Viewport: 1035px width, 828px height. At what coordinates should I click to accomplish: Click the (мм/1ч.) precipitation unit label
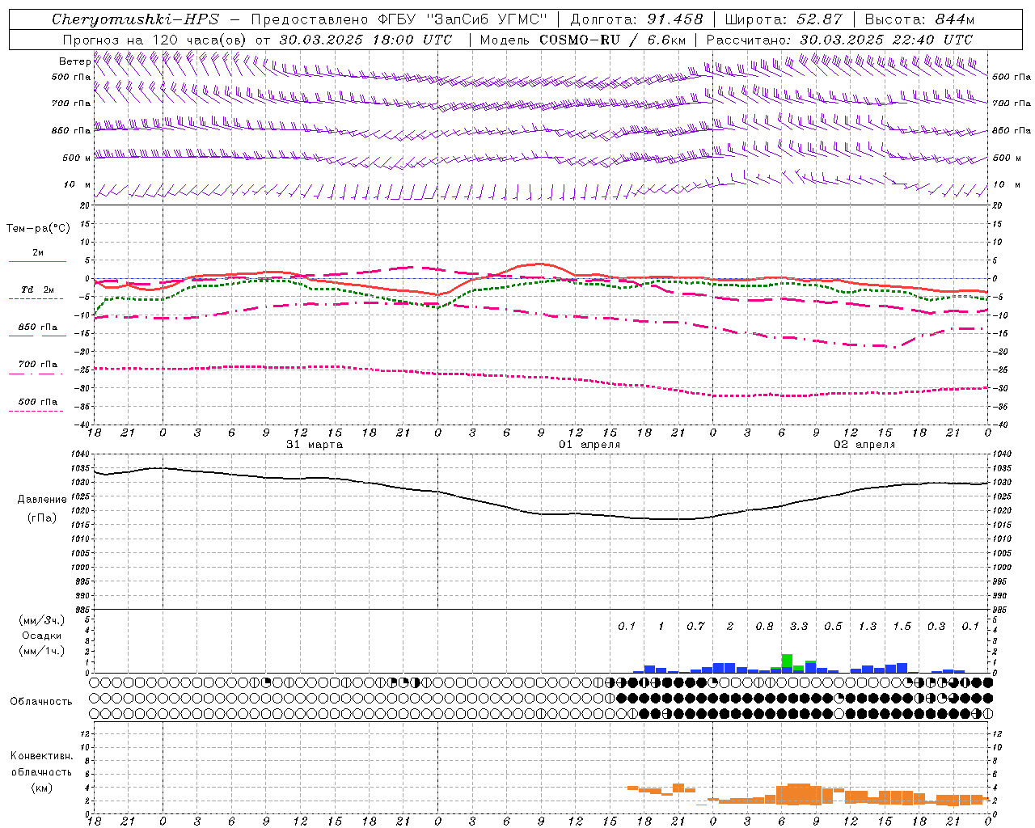click(41, 651)
